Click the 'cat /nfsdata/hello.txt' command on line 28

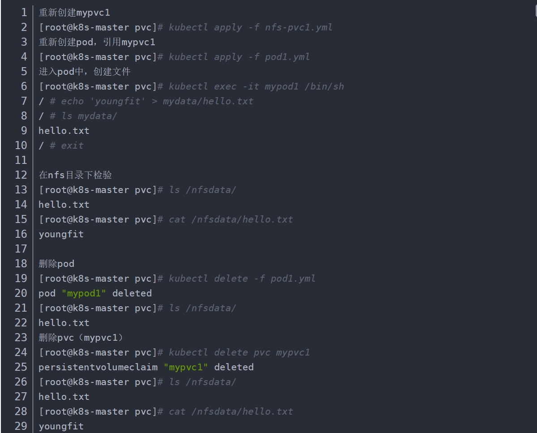pyautogui.click(x=231, y=412)
